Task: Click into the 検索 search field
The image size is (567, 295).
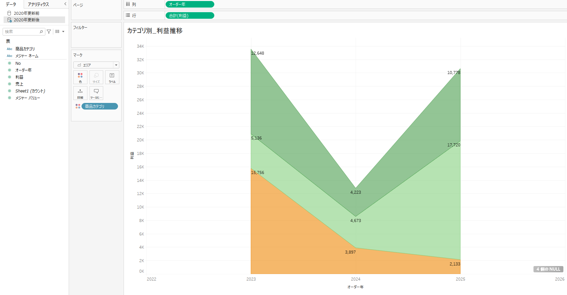Action: (21, 32)
